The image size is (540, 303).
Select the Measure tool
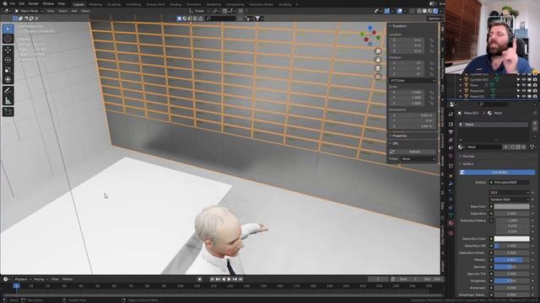click(8, 101)
